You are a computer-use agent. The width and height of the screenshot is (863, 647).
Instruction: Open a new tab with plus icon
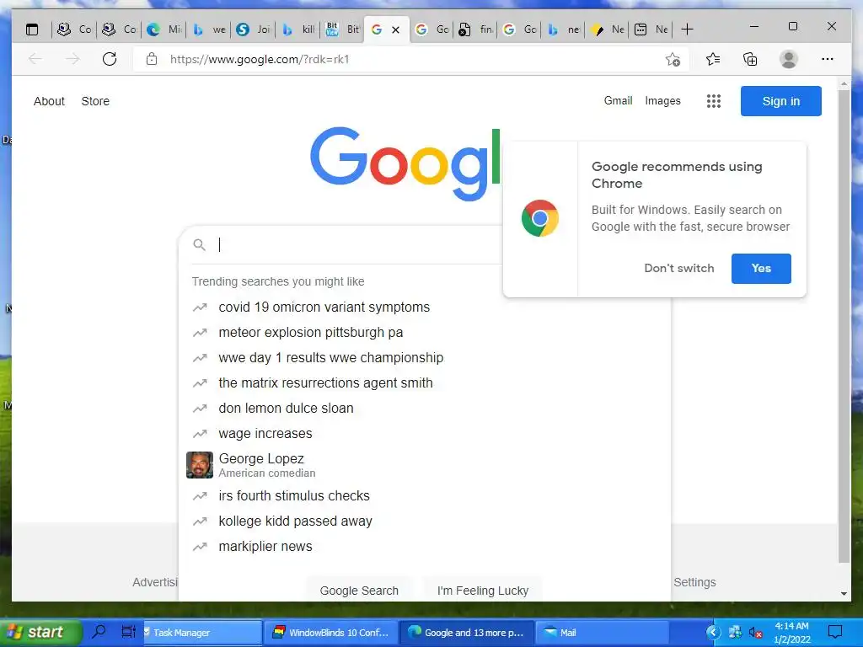[687, 29]
